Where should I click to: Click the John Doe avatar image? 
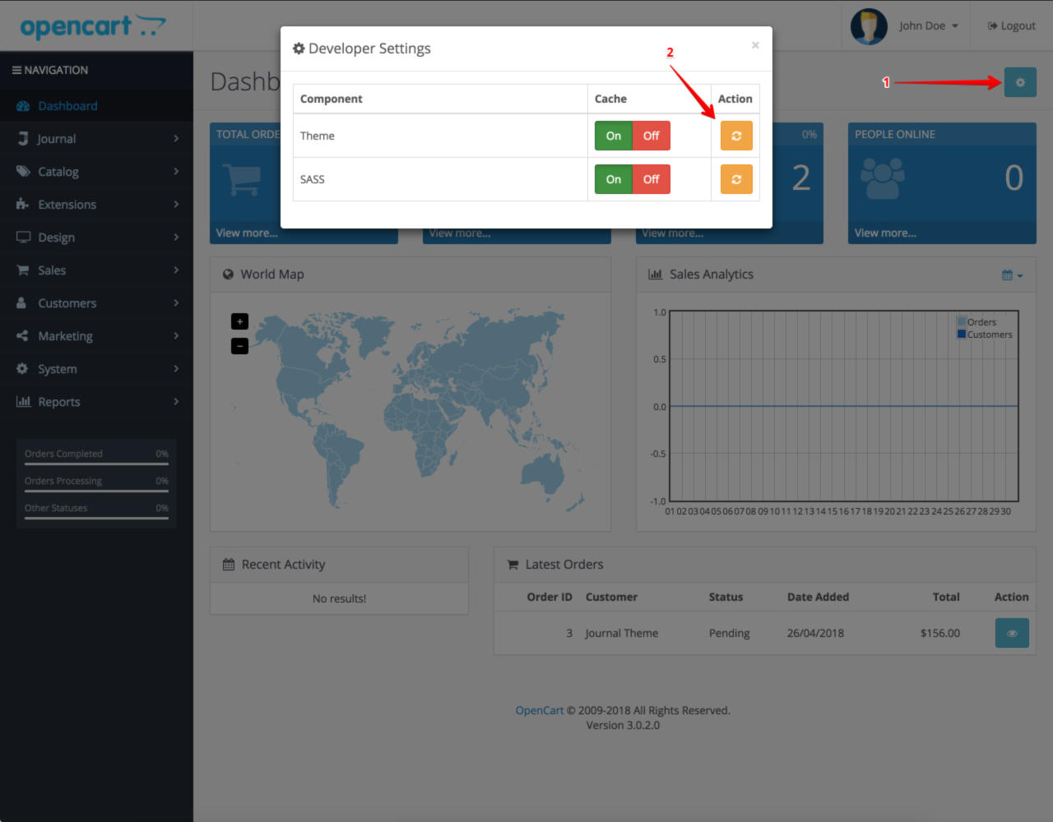tap(869, 26)
